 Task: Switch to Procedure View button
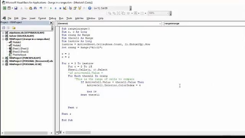pyautogui.click(x=57, y=132)
